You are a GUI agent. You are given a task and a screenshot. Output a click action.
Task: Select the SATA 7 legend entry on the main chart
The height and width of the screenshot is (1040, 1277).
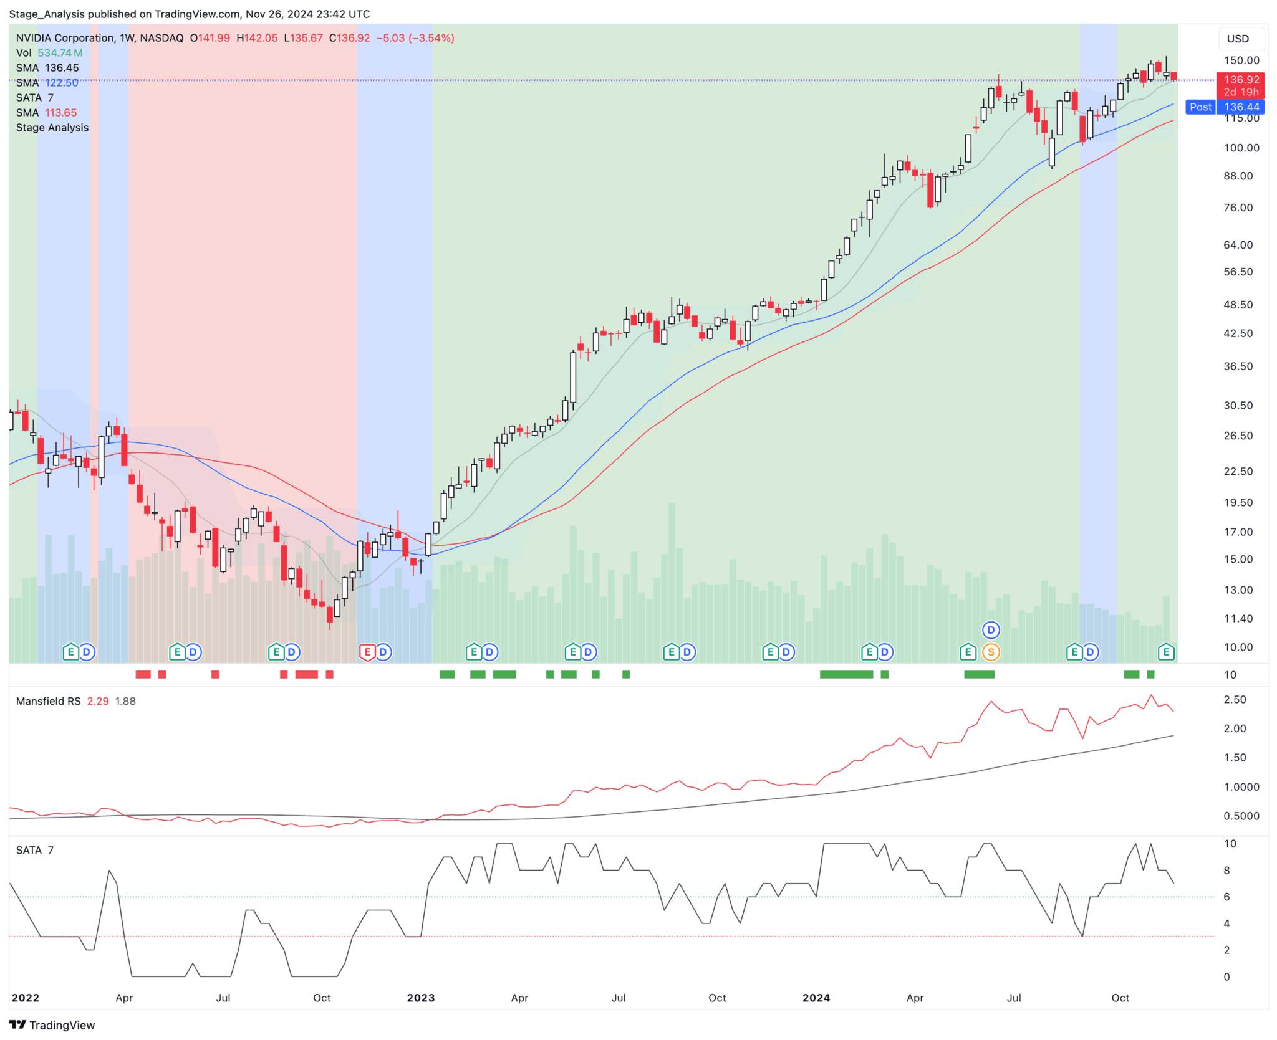35,98
